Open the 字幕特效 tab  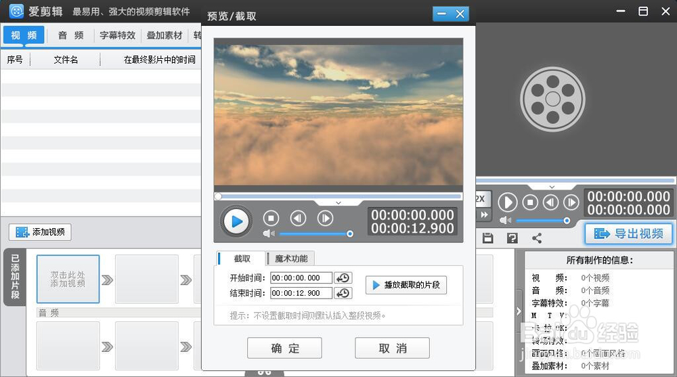click(117, 35)
